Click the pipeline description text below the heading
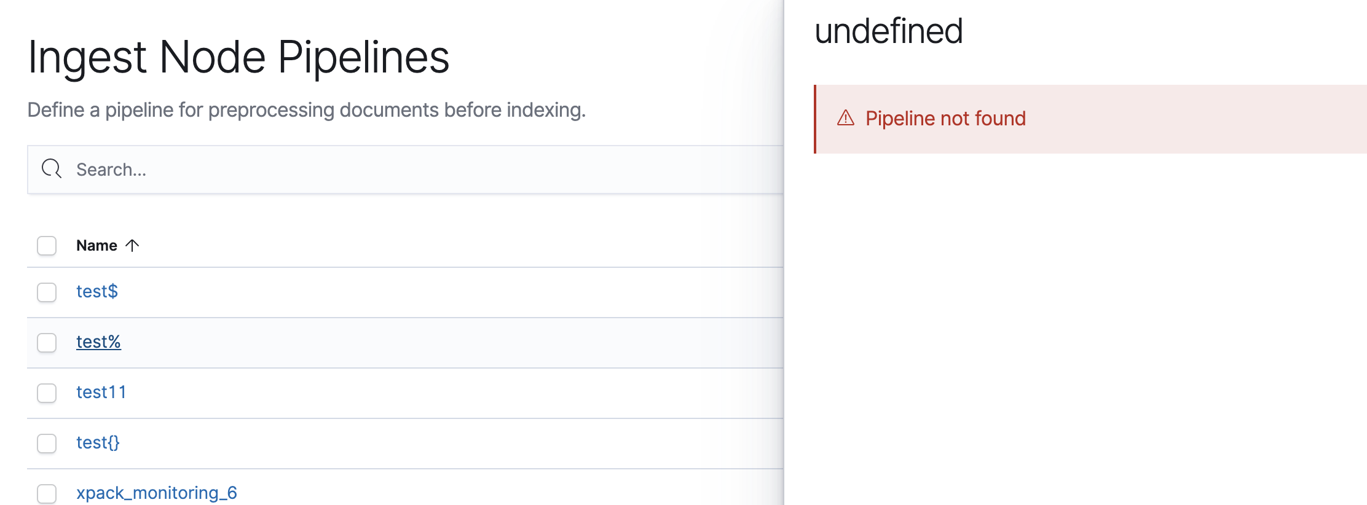The width and height of the screenshot is (1367, 505). point(307,109)
